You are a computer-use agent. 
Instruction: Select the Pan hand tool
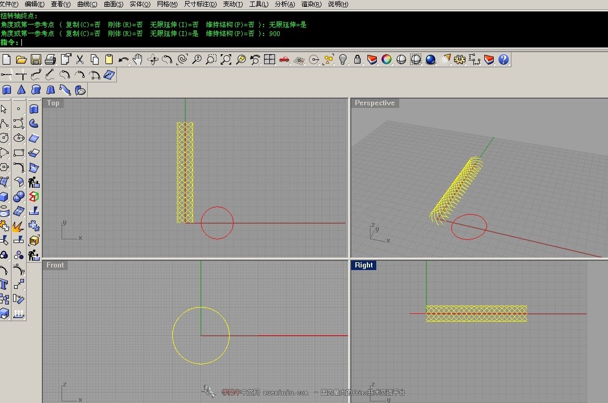[138, 59]
